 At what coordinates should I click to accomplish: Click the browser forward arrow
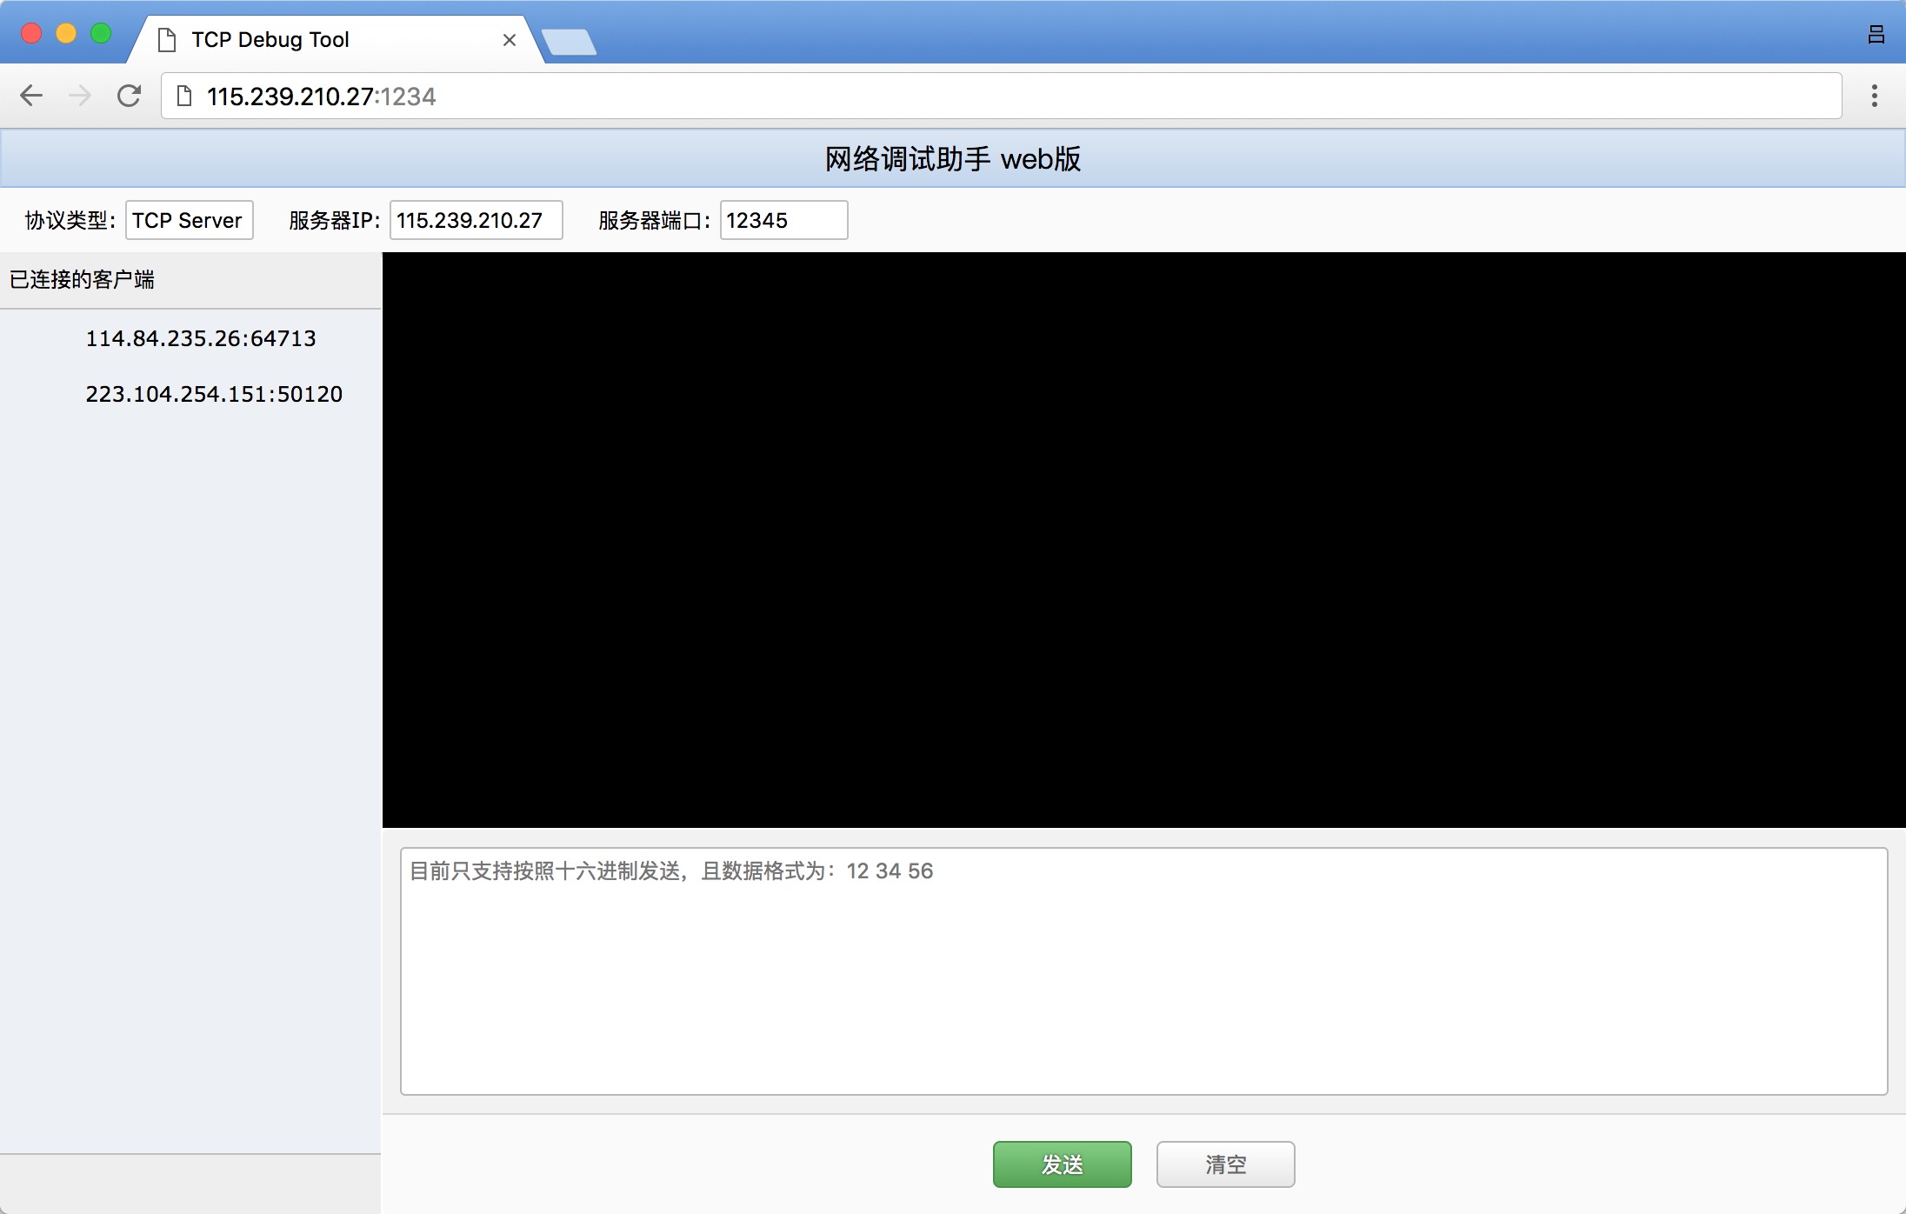coord(80,96)
